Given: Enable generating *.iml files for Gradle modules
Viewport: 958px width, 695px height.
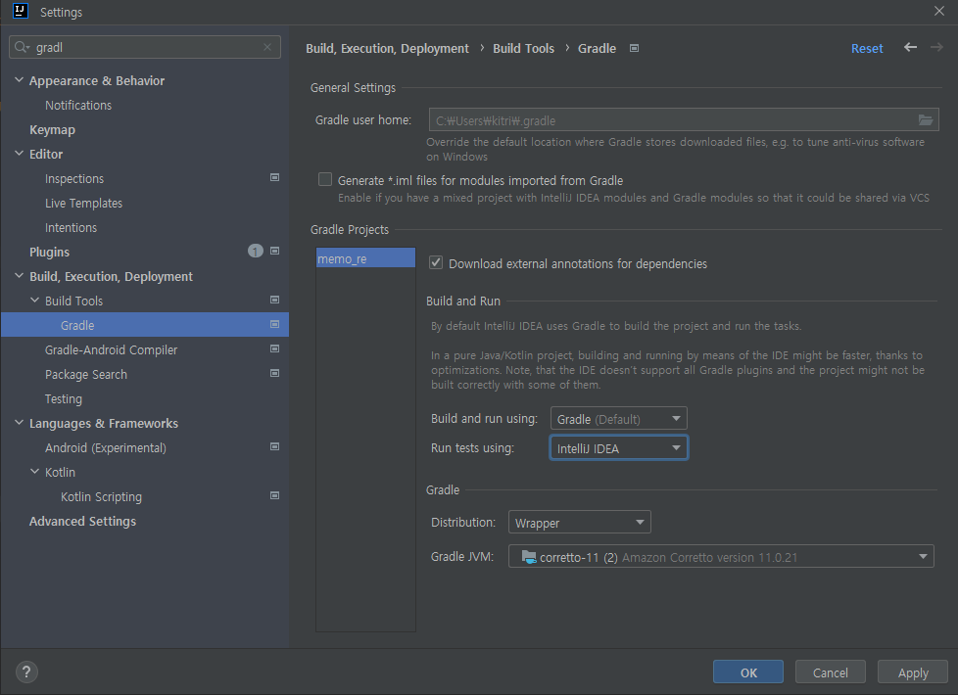Looking at the screenshot, I should 324,179.
